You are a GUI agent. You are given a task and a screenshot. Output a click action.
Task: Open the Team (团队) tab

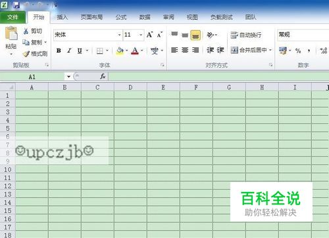251,17
